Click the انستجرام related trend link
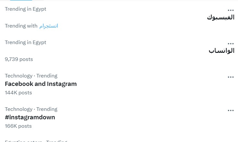Image resolution: width=238 pixels, height=142 pixels. tap(49, 26)
